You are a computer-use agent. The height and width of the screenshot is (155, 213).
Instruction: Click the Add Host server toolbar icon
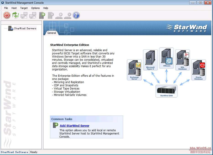(42, 15)
